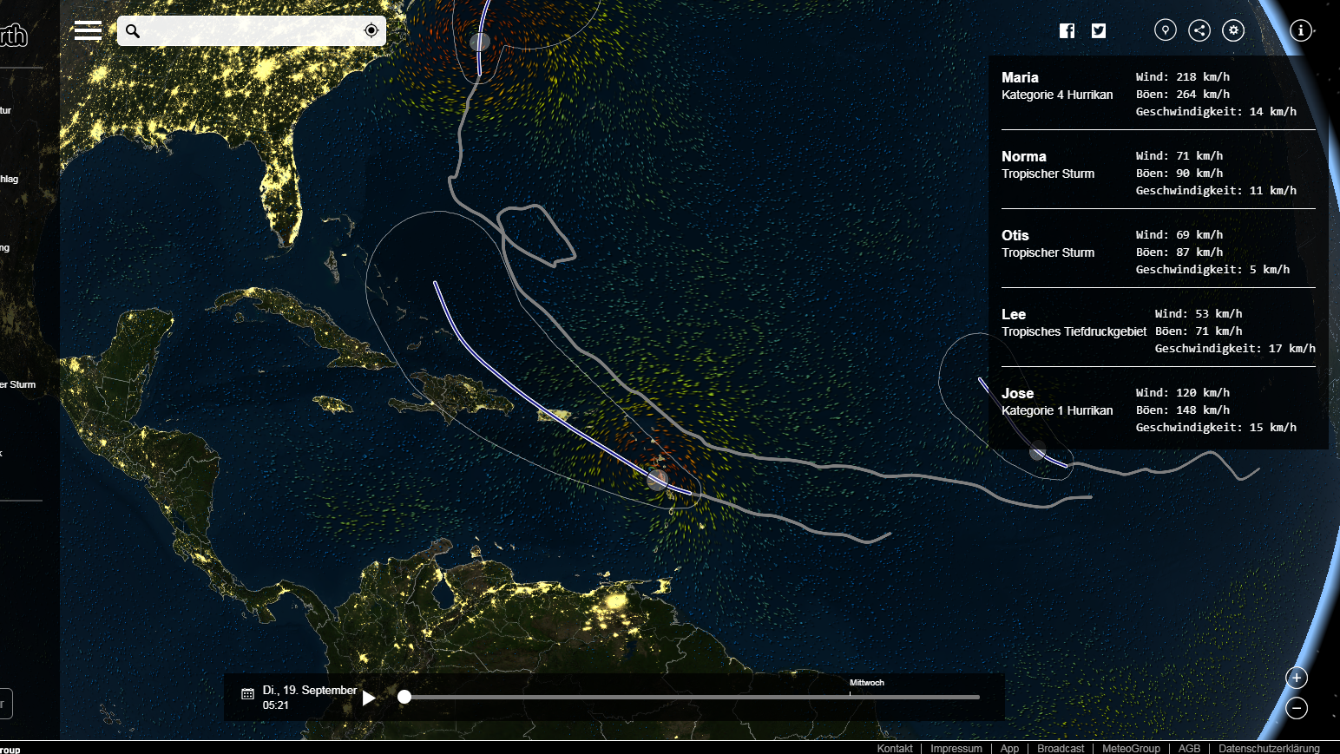Show the info panel
Image resolution: width=1340 pixels, height=754 pixels.
point(1300,30)
